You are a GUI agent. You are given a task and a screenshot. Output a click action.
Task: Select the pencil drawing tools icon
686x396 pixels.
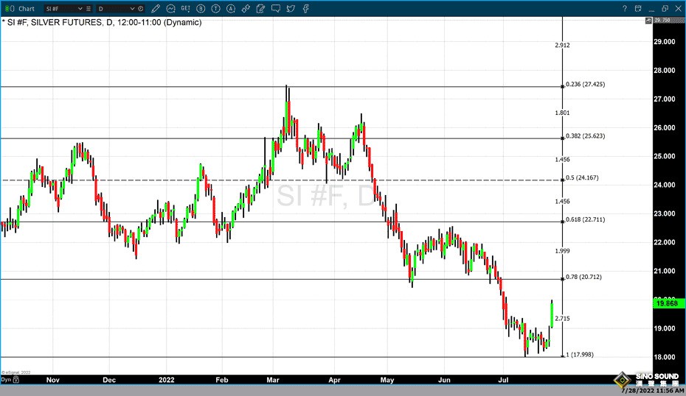point(156,9)
